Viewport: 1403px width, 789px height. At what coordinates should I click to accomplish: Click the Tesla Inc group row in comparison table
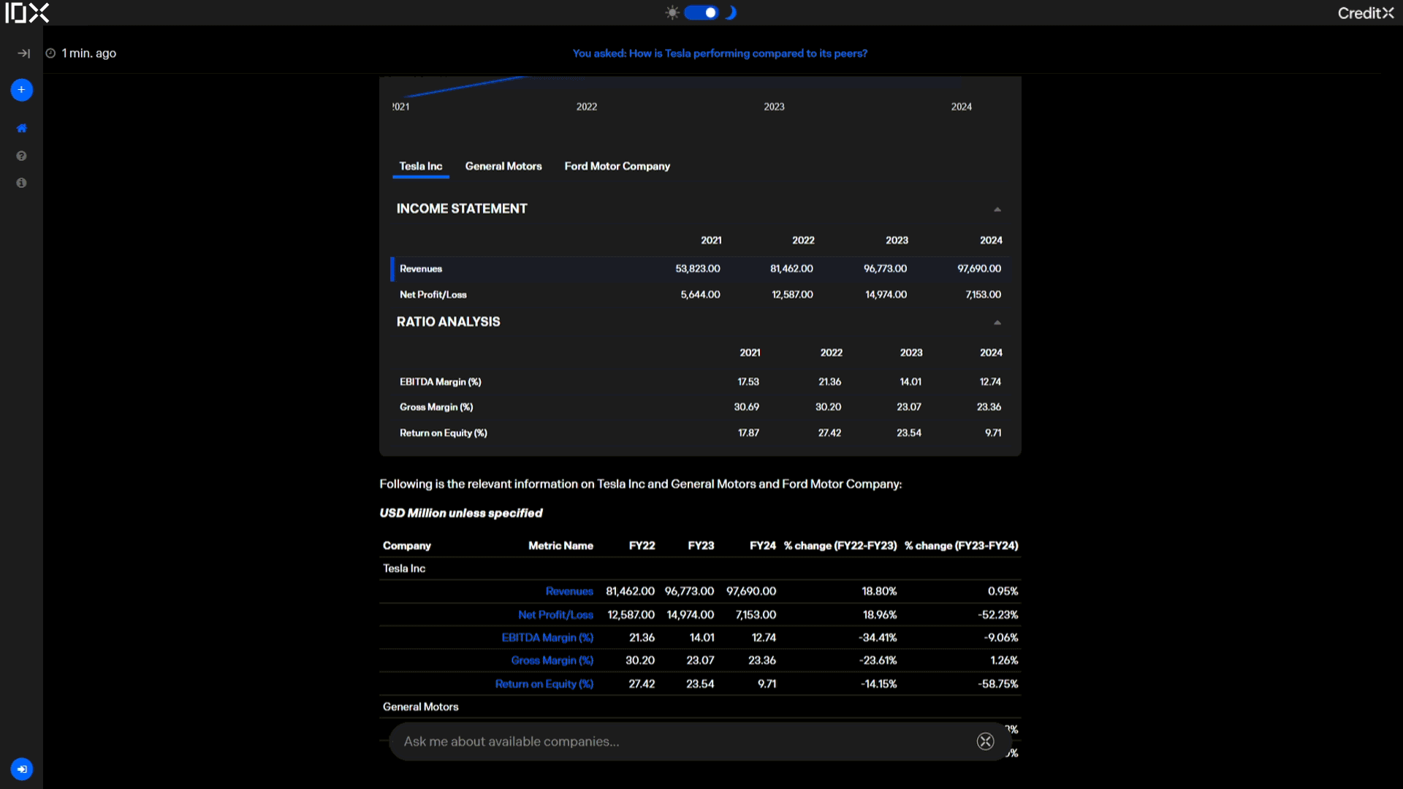tap(700, 568)
